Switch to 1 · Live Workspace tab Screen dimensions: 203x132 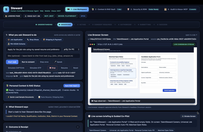pyautogui.click(x=77, y=9)
